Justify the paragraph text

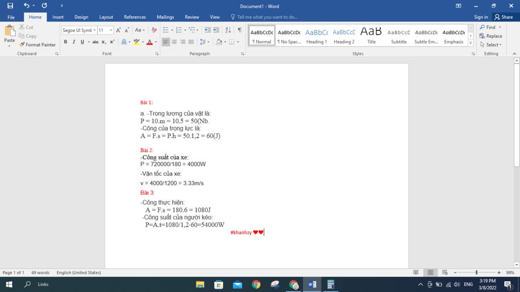coord(191,42)
